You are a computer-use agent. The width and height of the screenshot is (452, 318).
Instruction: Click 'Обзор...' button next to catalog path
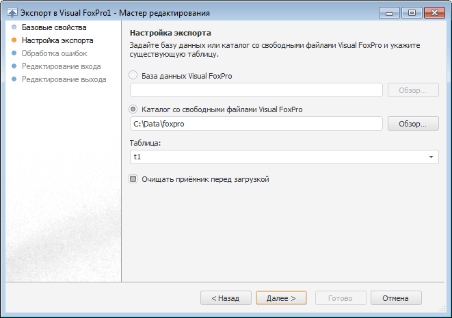(413, 124)
